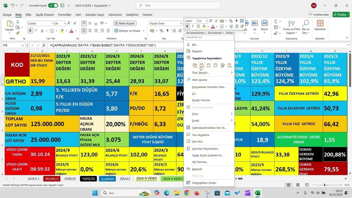The image size is (352, 198).
Task: Toggle ribbon left align button
Action: pos(84,31)
